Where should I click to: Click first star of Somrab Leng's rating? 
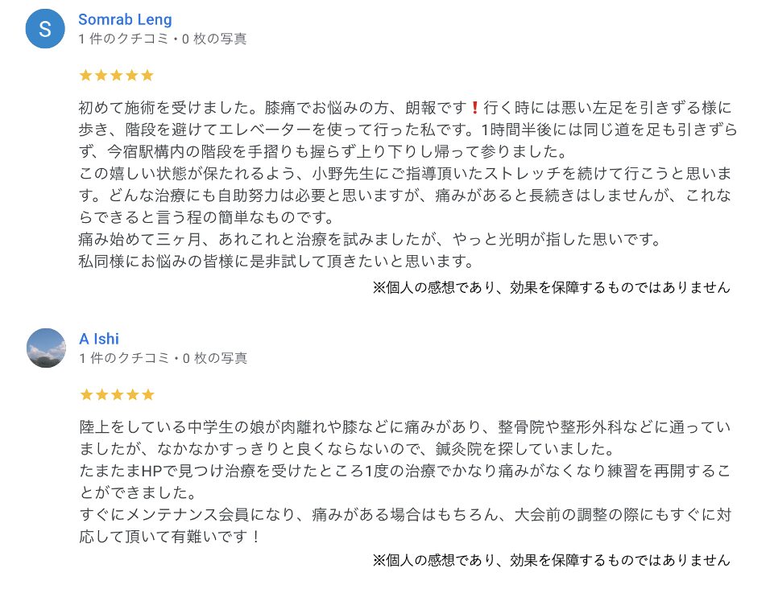pyautogui.click(x=86, y=75)
